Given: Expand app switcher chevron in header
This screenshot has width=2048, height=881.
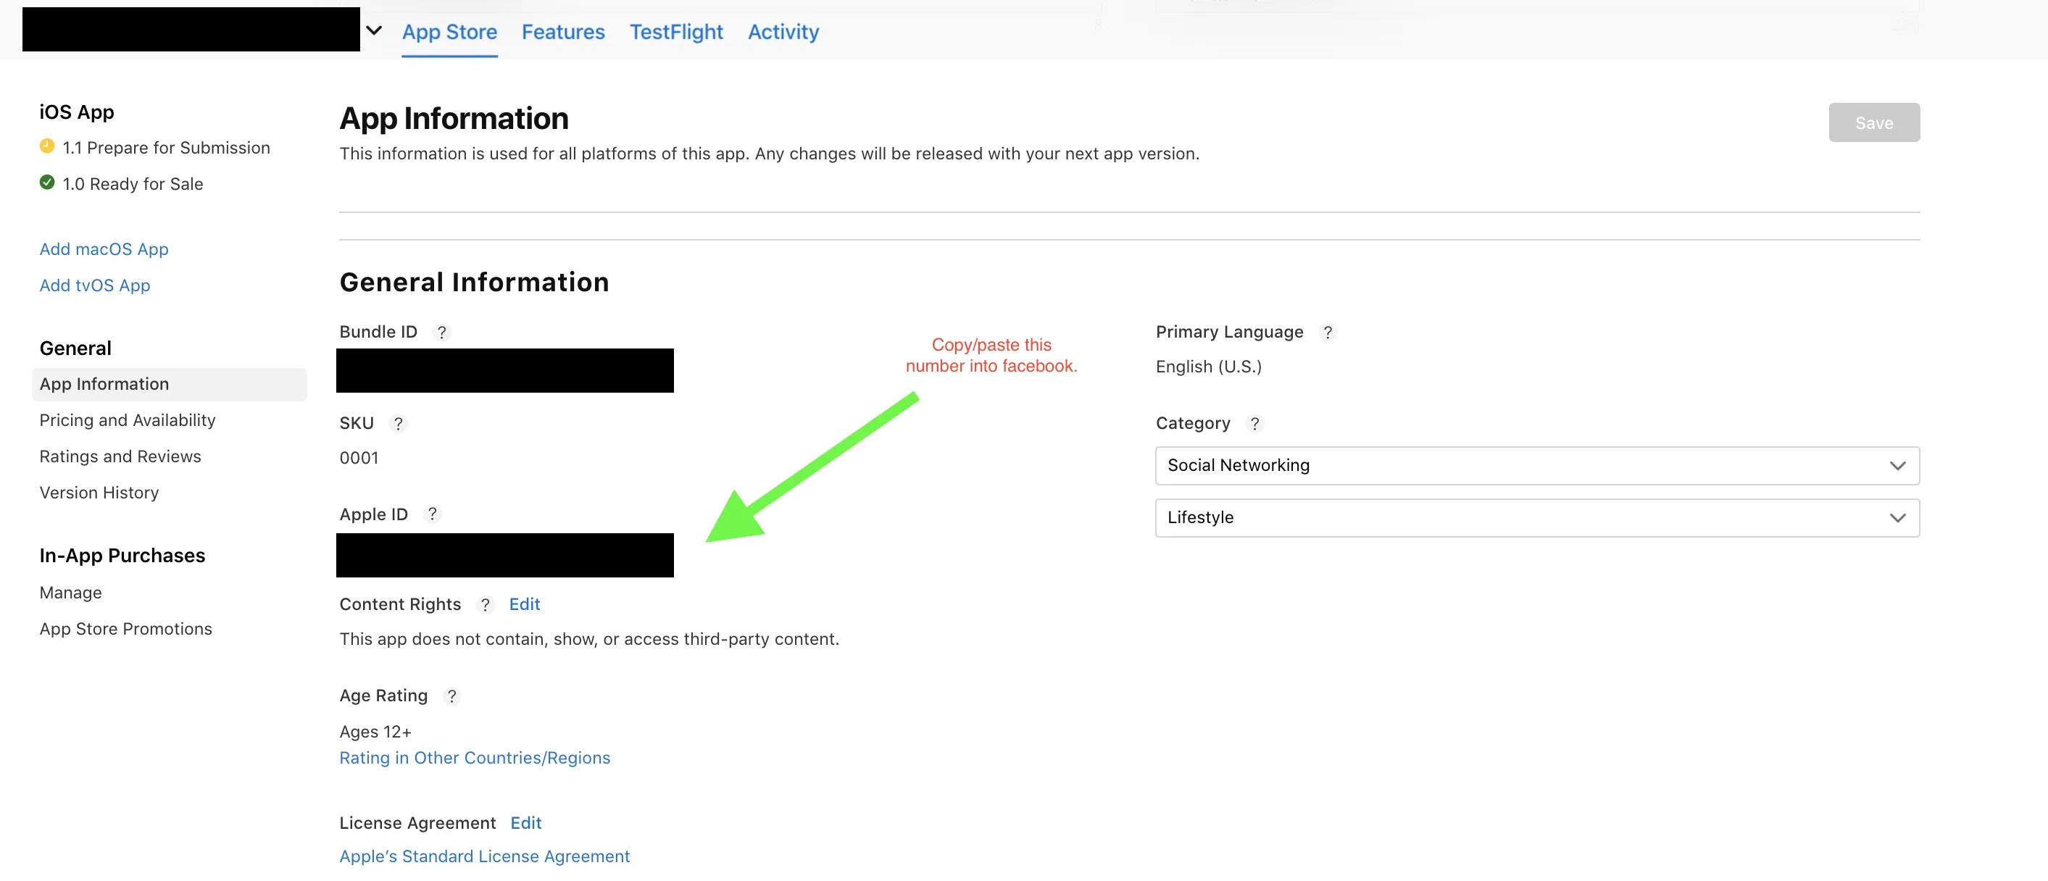Looking at the screenshot, I should [374, 31].
